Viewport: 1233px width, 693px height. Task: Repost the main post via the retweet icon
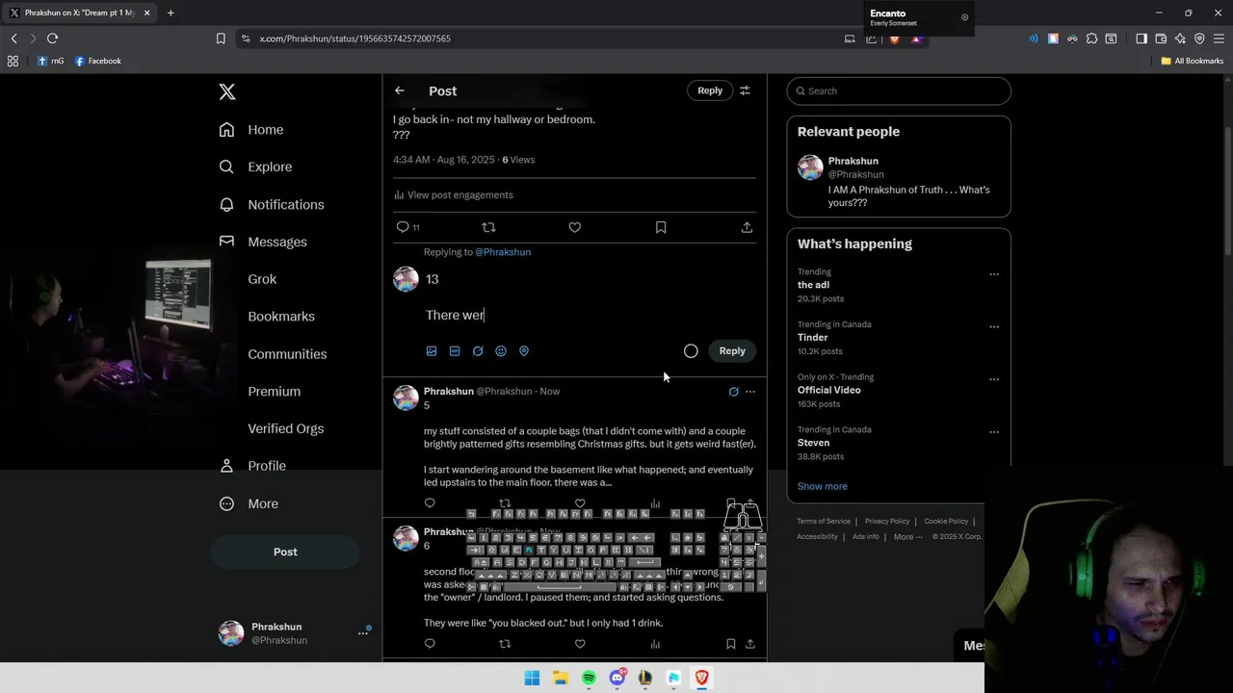(488, 227)
